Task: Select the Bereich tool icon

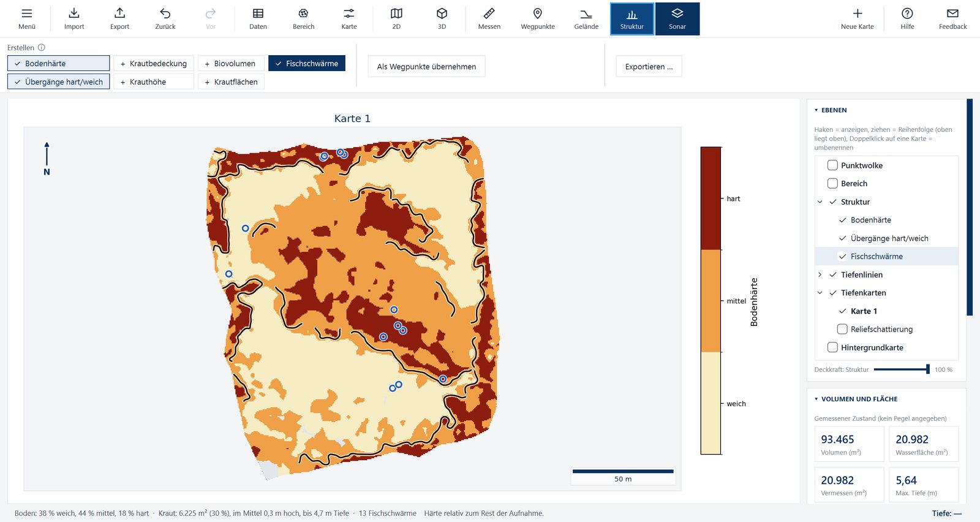Action: [x=303, y=13]
